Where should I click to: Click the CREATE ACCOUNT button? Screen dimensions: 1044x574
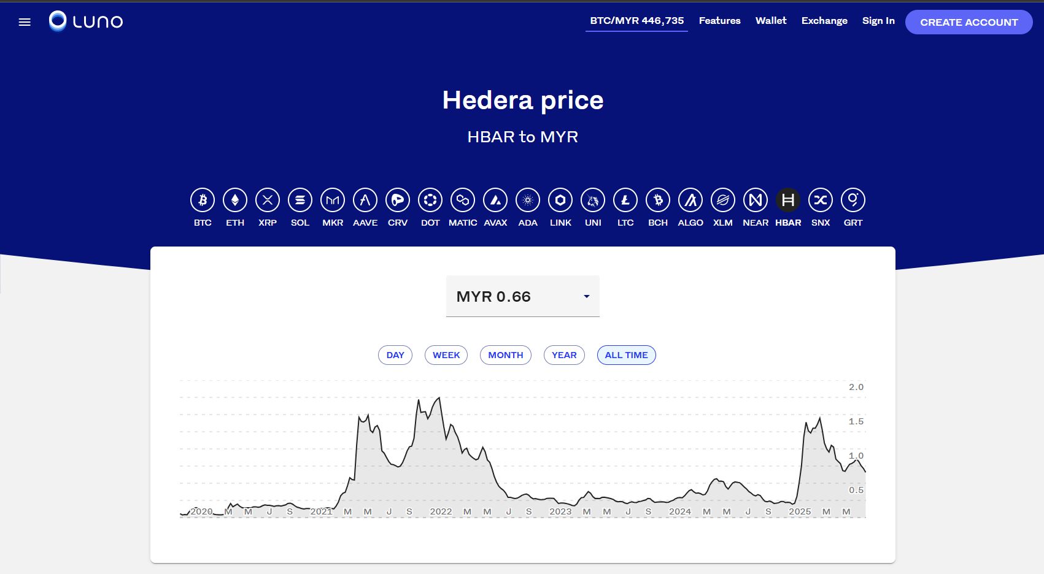(x=969, y=22)
